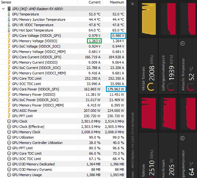Click thermometer icon next to GPU Hot Spot Temperature

point(9,30)
